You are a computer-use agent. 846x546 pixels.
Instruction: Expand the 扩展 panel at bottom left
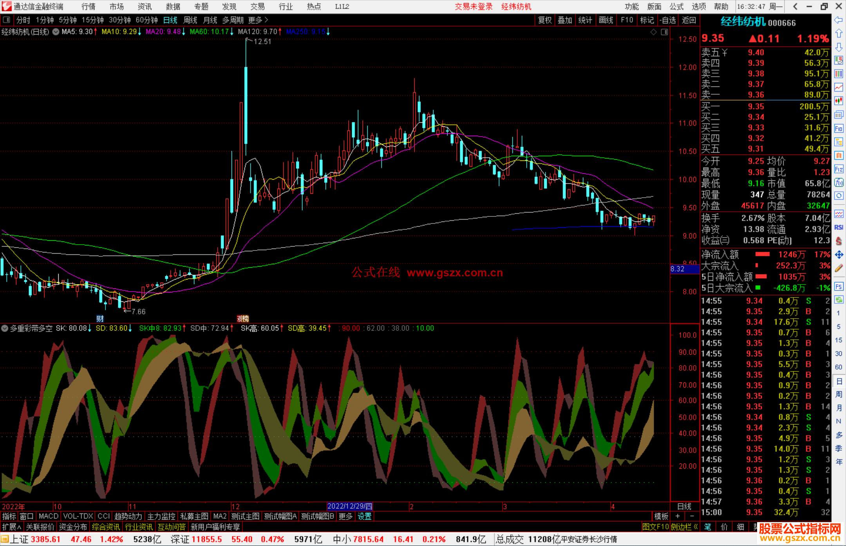(11, 527)
